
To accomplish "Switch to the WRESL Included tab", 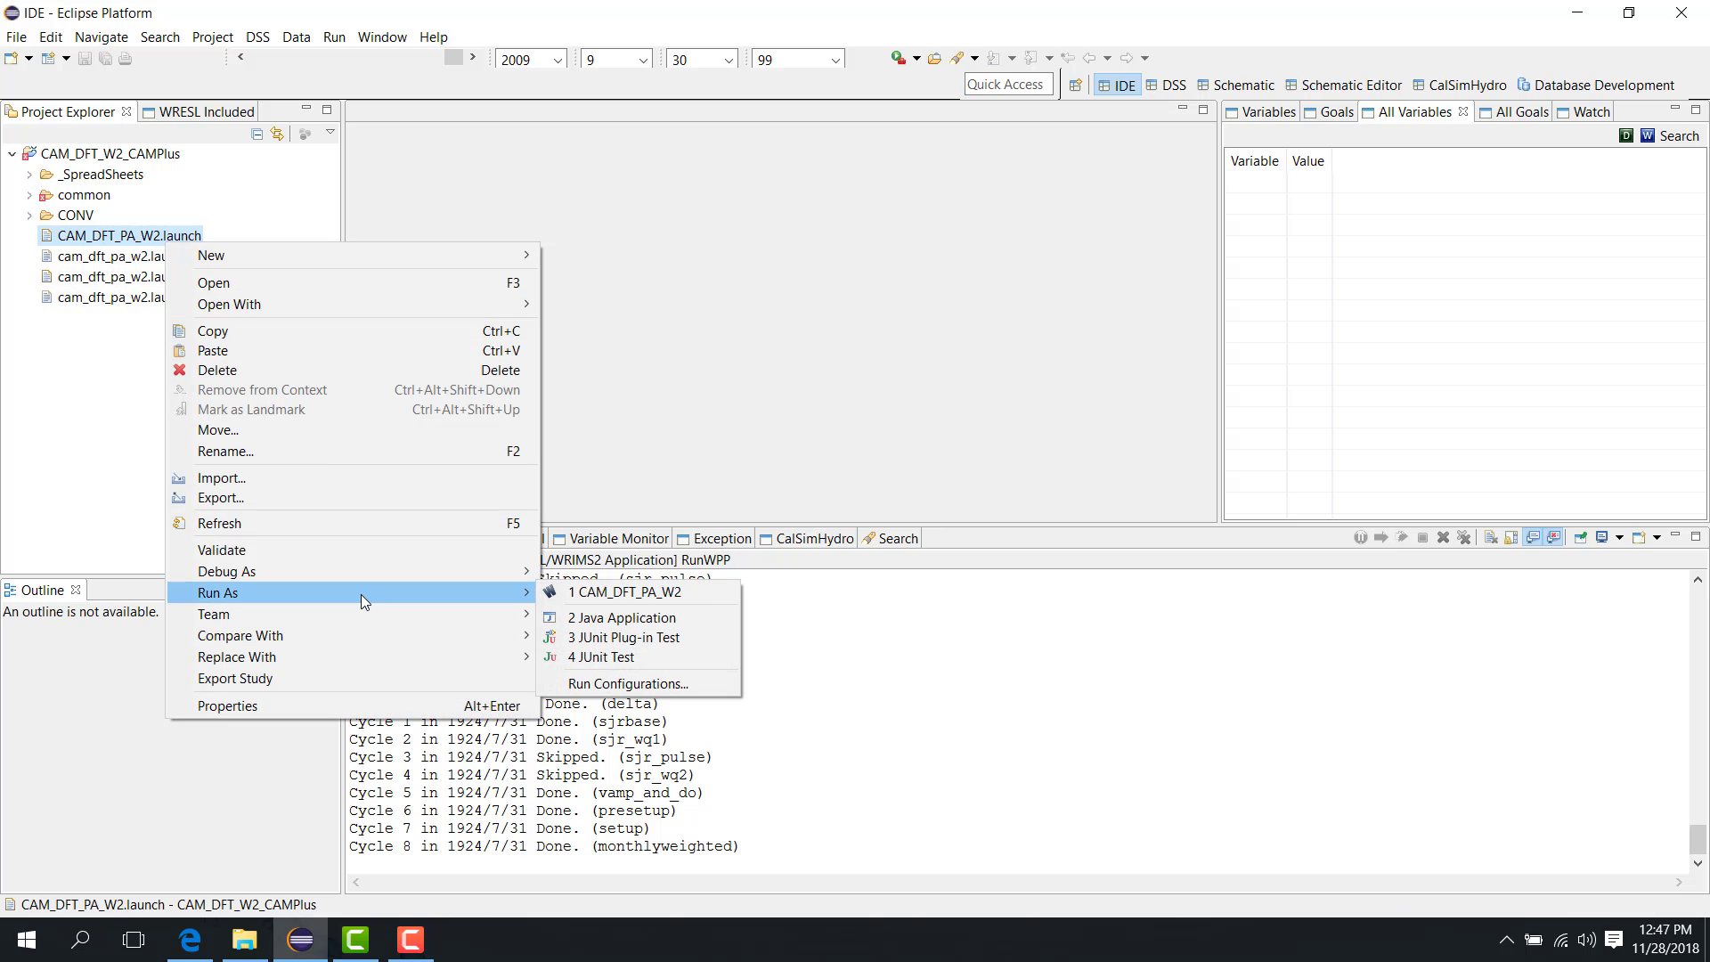I will [x=199, y=112].
